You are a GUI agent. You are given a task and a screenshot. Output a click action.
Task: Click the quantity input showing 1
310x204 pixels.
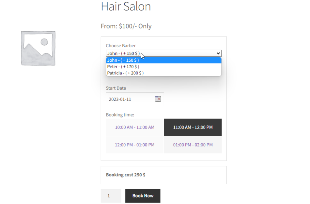click(x=111, y=196)
